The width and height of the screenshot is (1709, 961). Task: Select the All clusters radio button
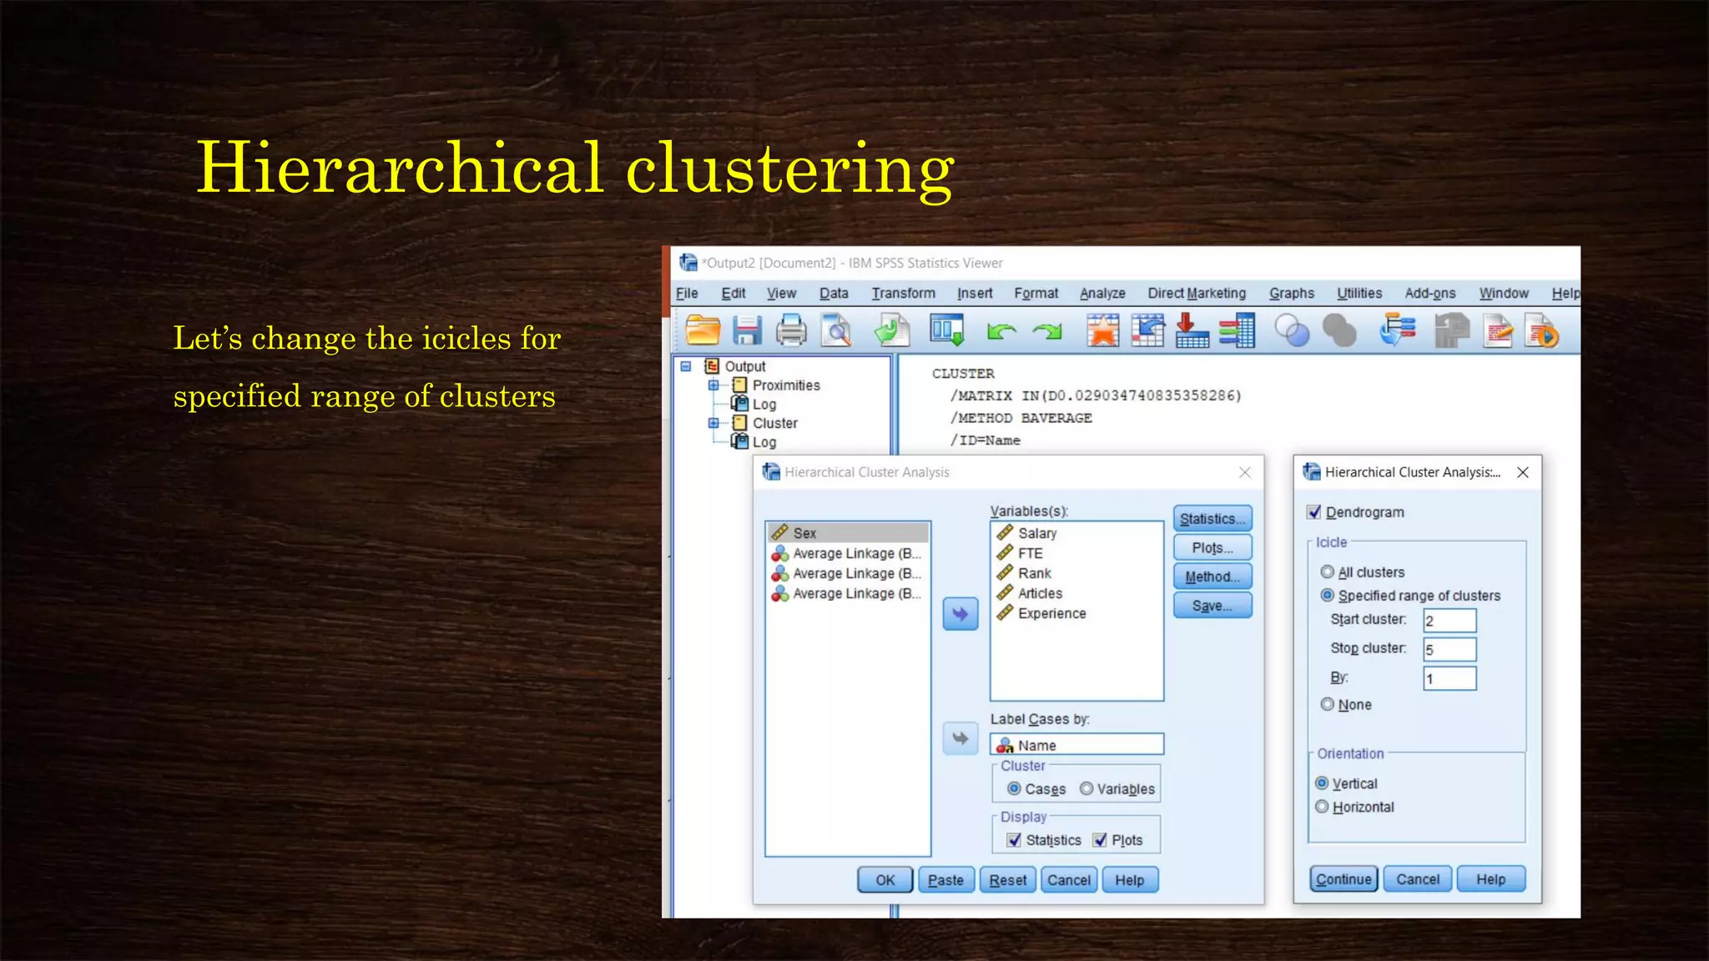pyautogui.click(x=1327, y=572)
